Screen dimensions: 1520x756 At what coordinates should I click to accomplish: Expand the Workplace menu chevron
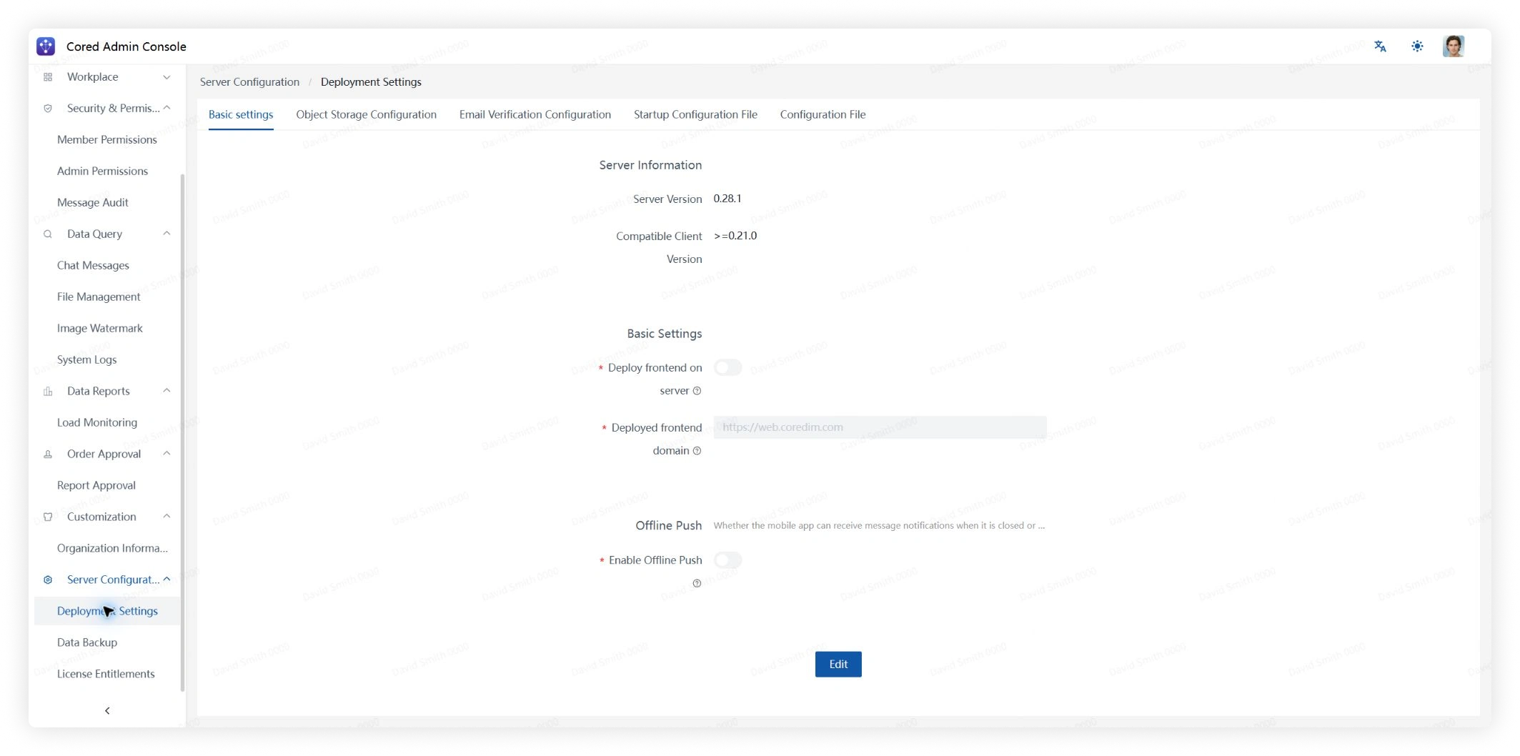[x=167, y=77]
